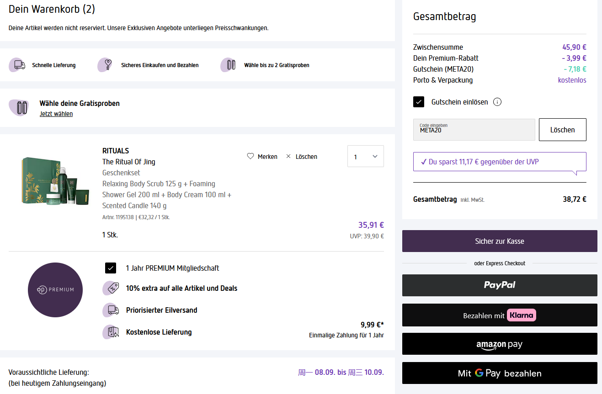Open the info icon beside Gutschein einlösen
Image resolution: width=602 pixels, height=394 pixels.
[x=497, y=102]
